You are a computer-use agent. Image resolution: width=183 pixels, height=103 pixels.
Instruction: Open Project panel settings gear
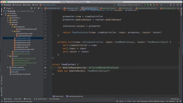pos(39,8)
